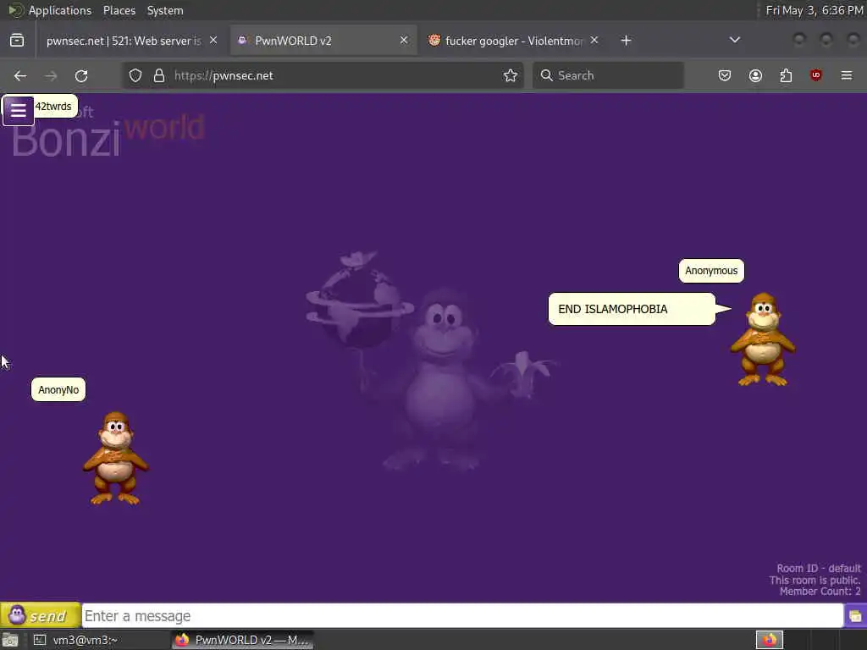Click the clock Fri May 3, 6:36 PM
This screenshot has height=650, width=867.
(x=814, y=10)
